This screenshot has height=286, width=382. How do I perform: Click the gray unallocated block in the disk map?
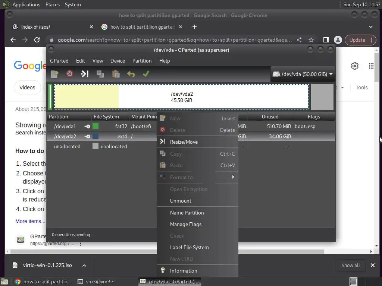[322, 97]
